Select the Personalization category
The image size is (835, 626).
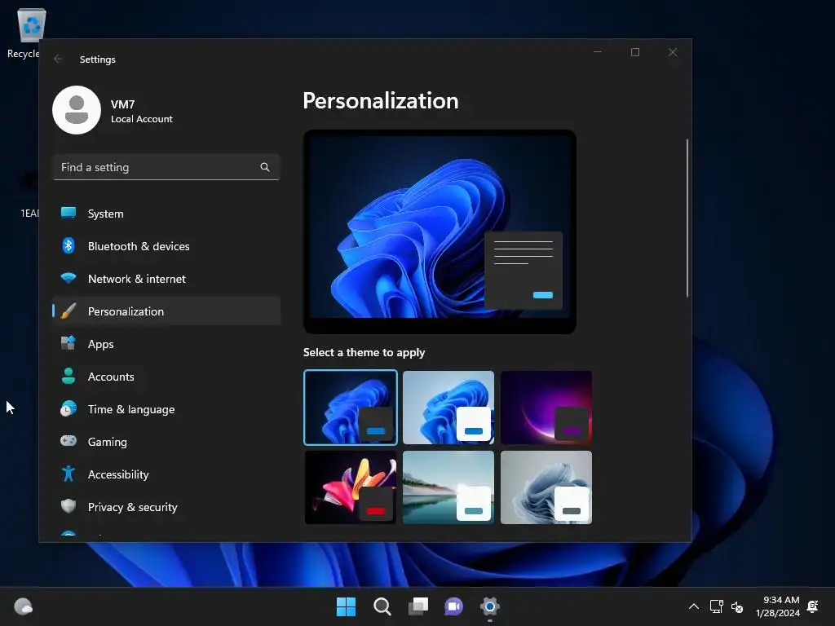(x=166, y=311)
